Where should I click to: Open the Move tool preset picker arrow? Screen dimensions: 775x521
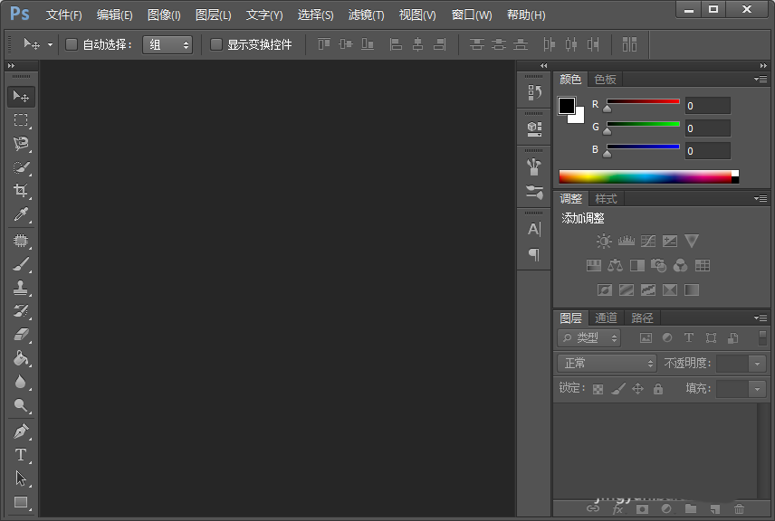[50, 45]
